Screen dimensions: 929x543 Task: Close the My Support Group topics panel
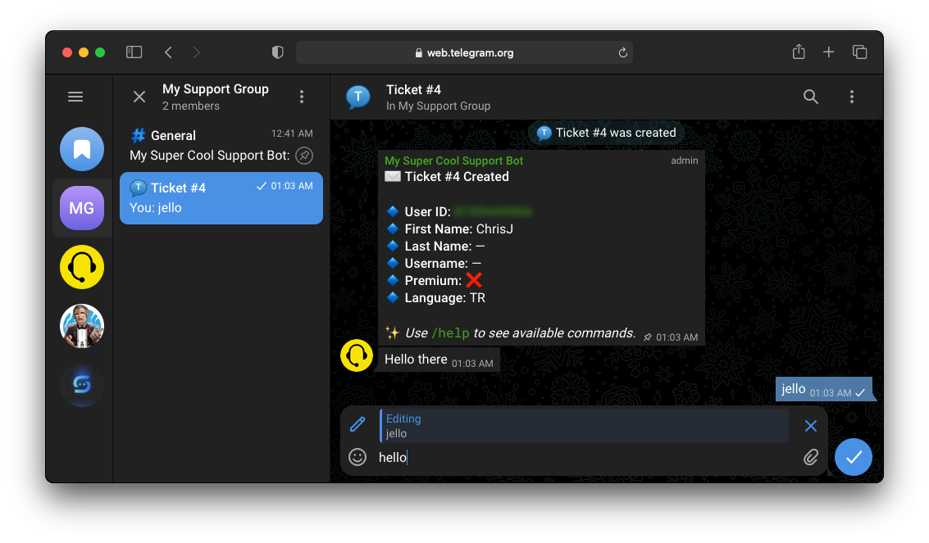139,97
